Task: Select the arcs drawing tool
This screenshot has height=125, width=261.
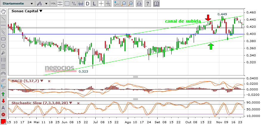Action: click(x=3, y=73)
